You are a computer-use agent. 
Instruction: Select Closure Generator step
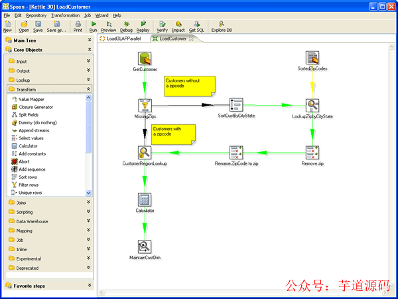coord(33,107)
